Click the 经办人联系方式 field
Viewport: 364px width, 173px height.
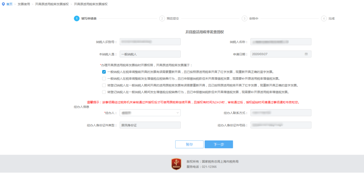(281, 113)
